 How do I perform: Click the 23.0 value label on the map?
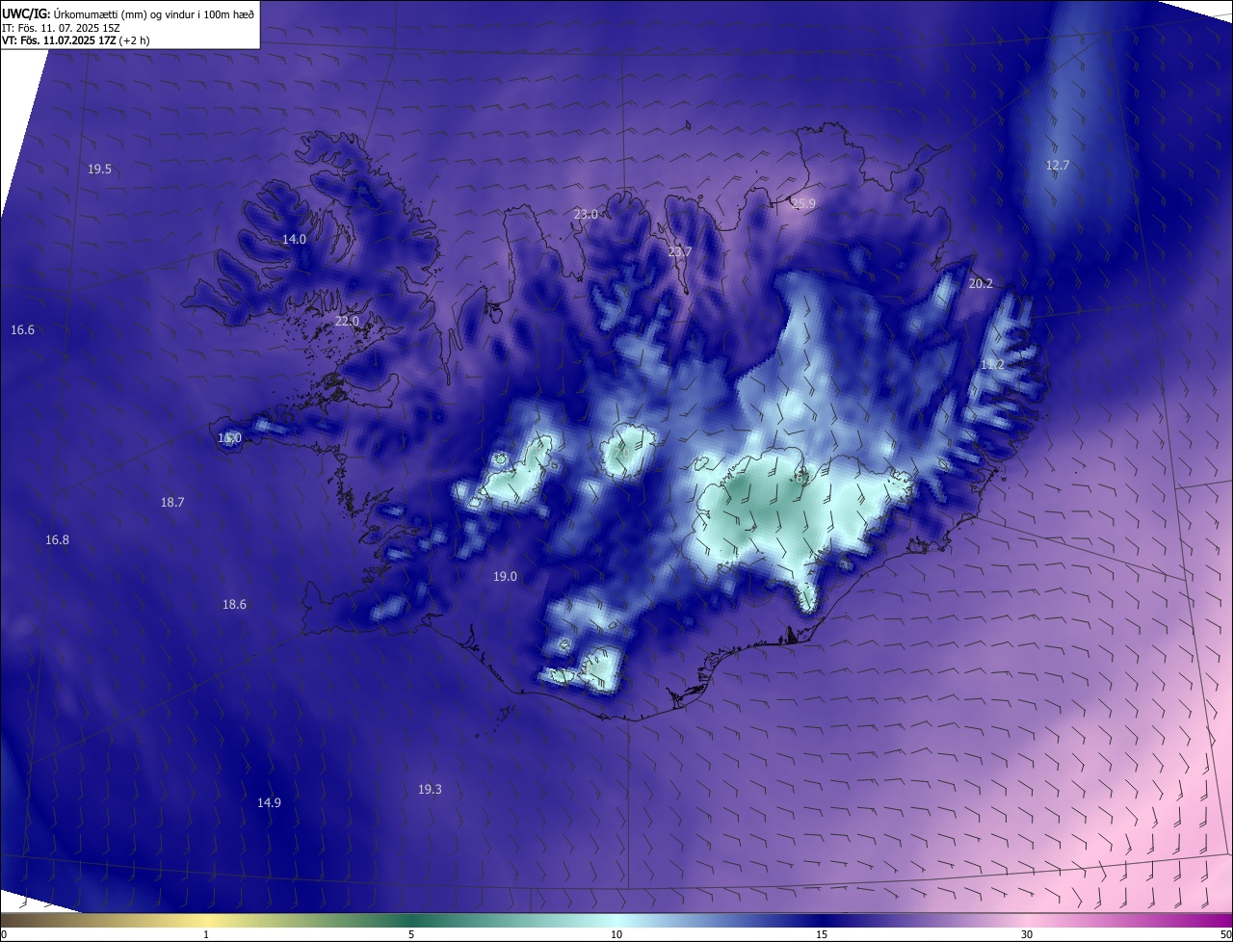click(586, 215)
